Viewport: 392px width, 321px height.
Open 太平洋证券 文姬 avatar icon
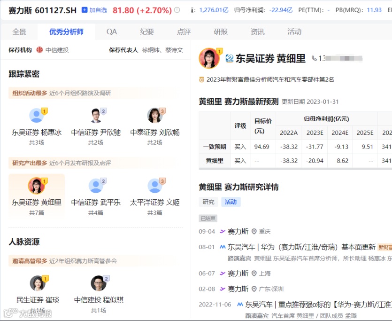click(155, 186)
